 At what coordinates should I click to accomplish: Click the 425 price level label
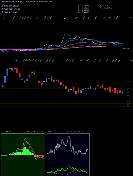click(x=128, y=95)
